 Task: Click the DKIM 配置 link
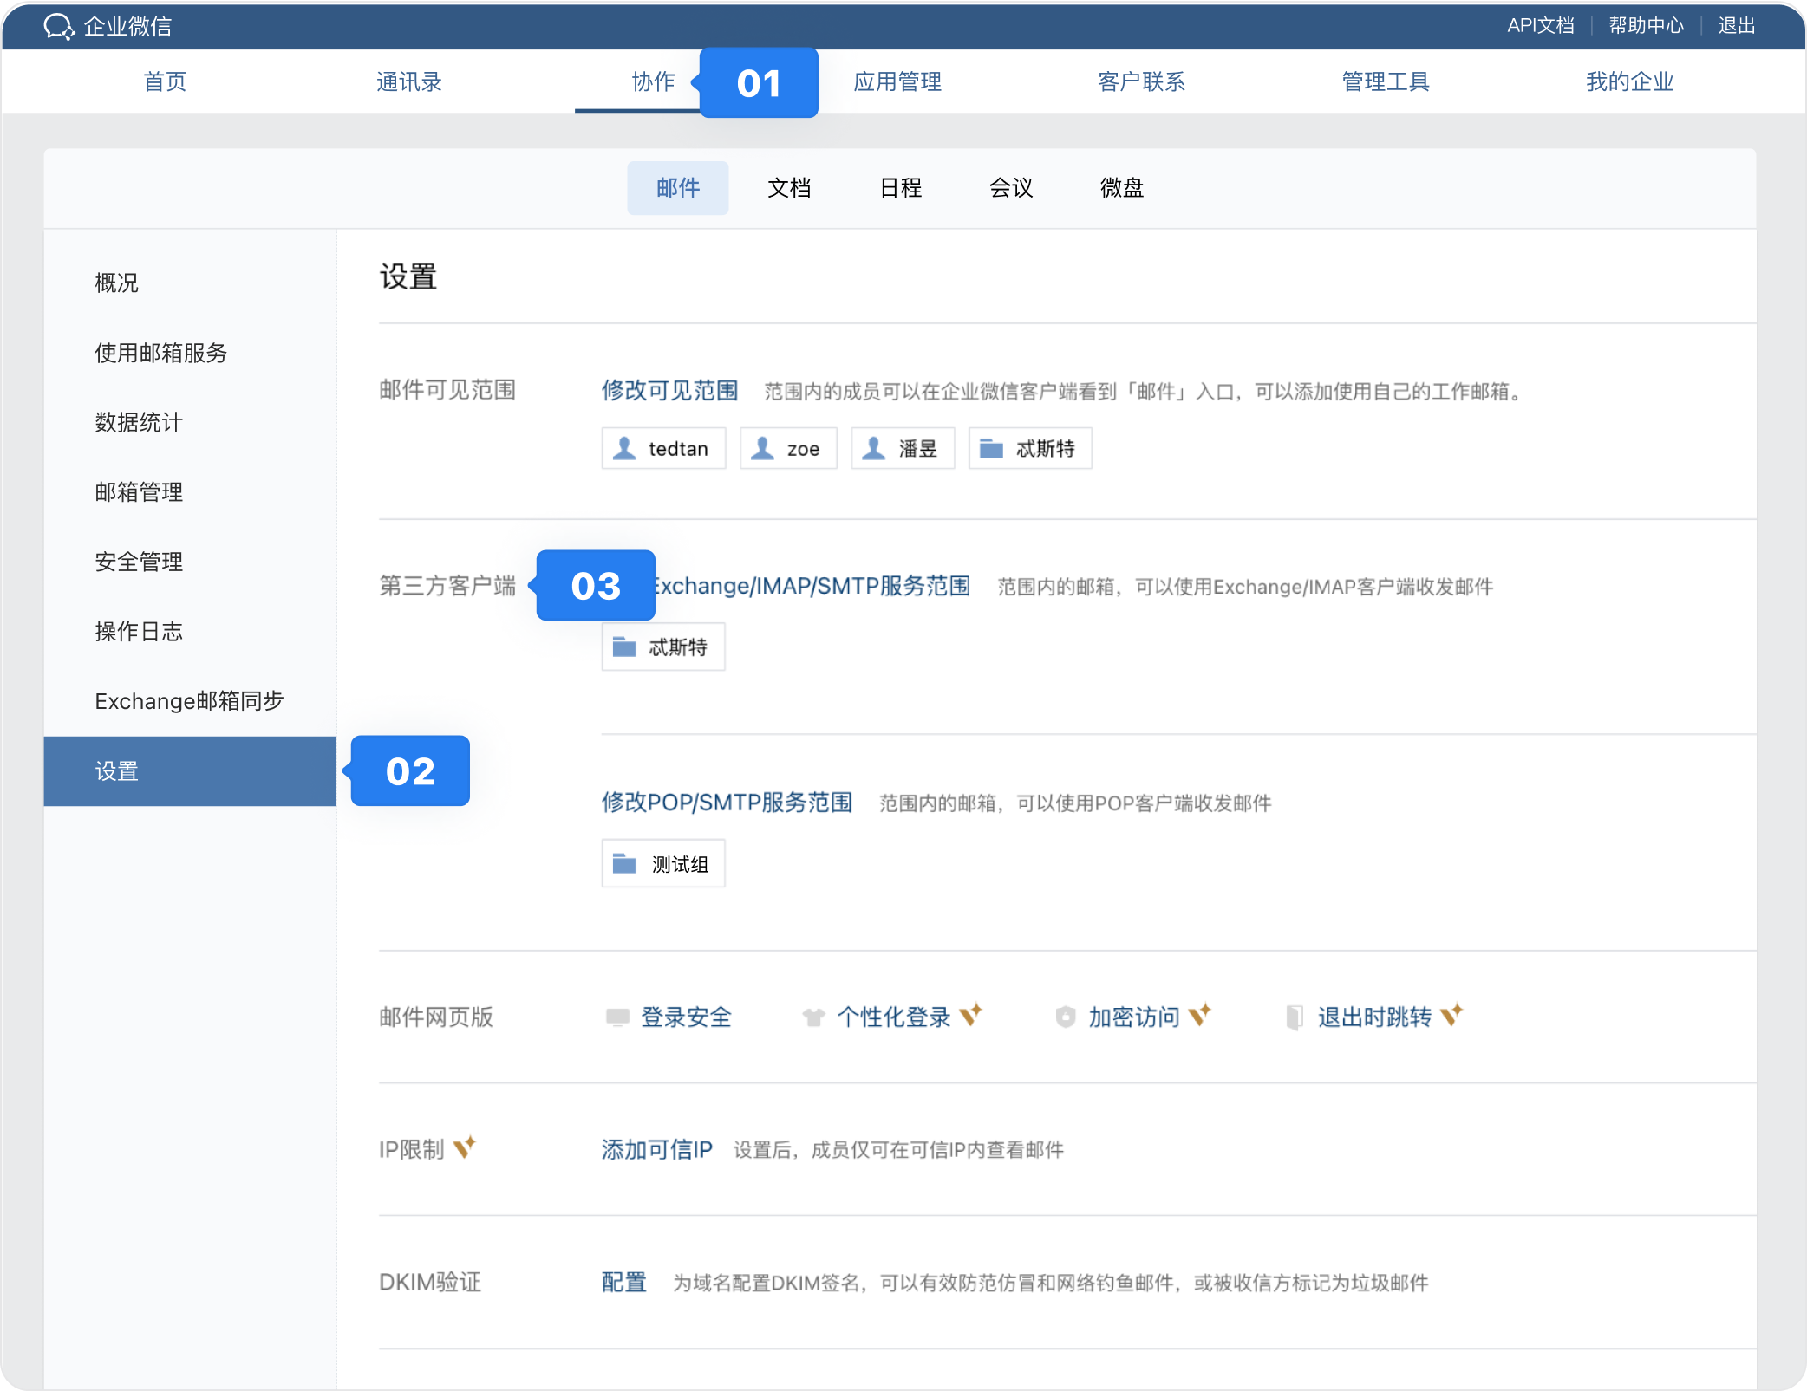(x=623, y=1283)
